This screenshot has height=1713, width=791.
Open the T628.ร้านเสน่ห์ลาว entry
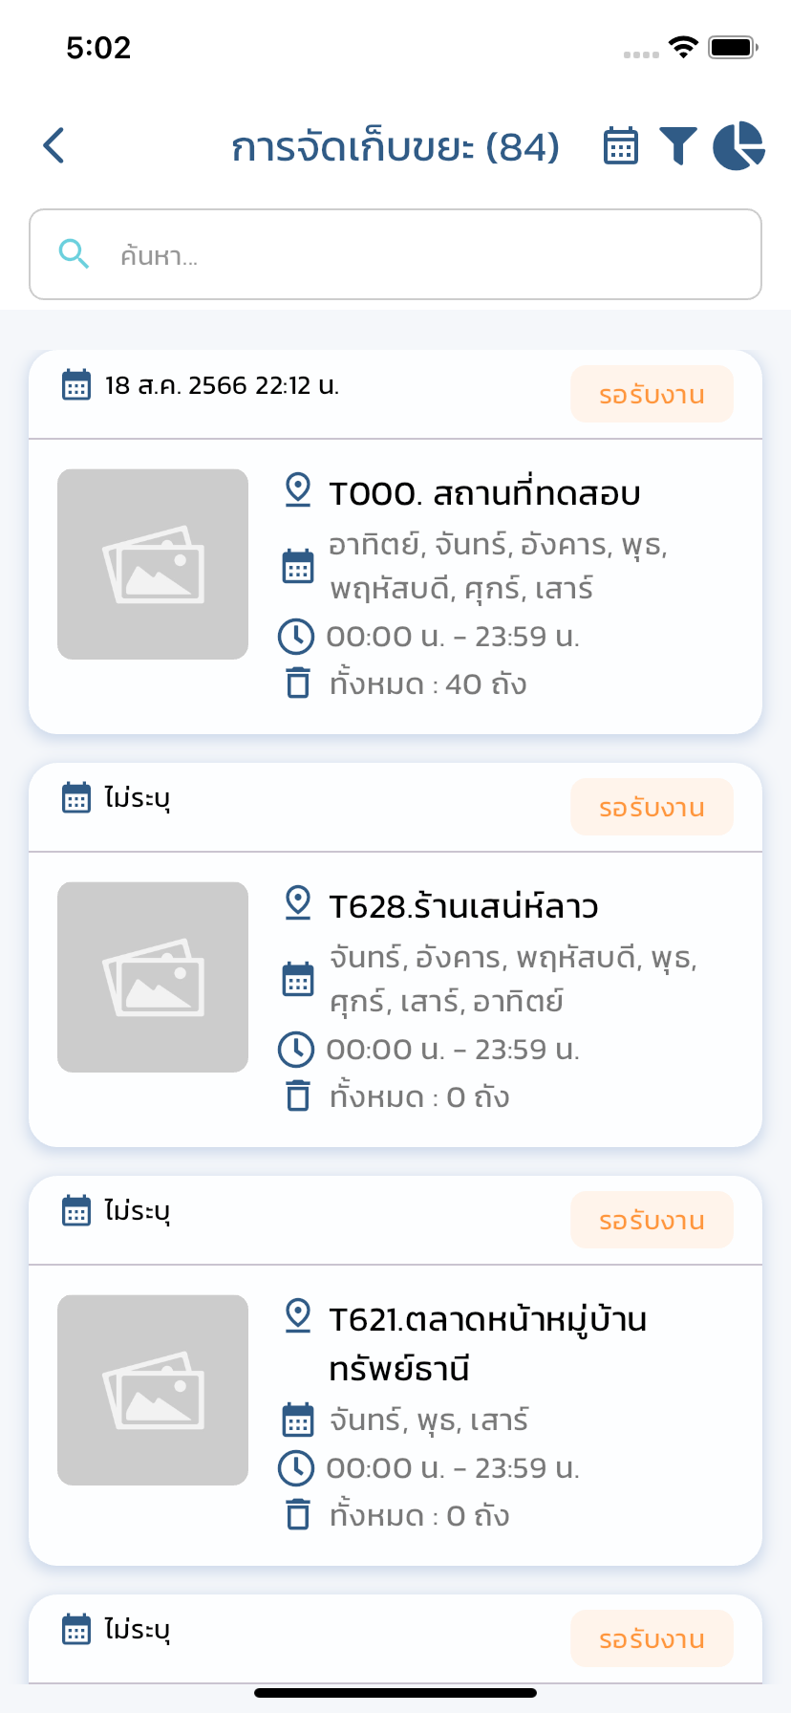(x=463, y=907)
